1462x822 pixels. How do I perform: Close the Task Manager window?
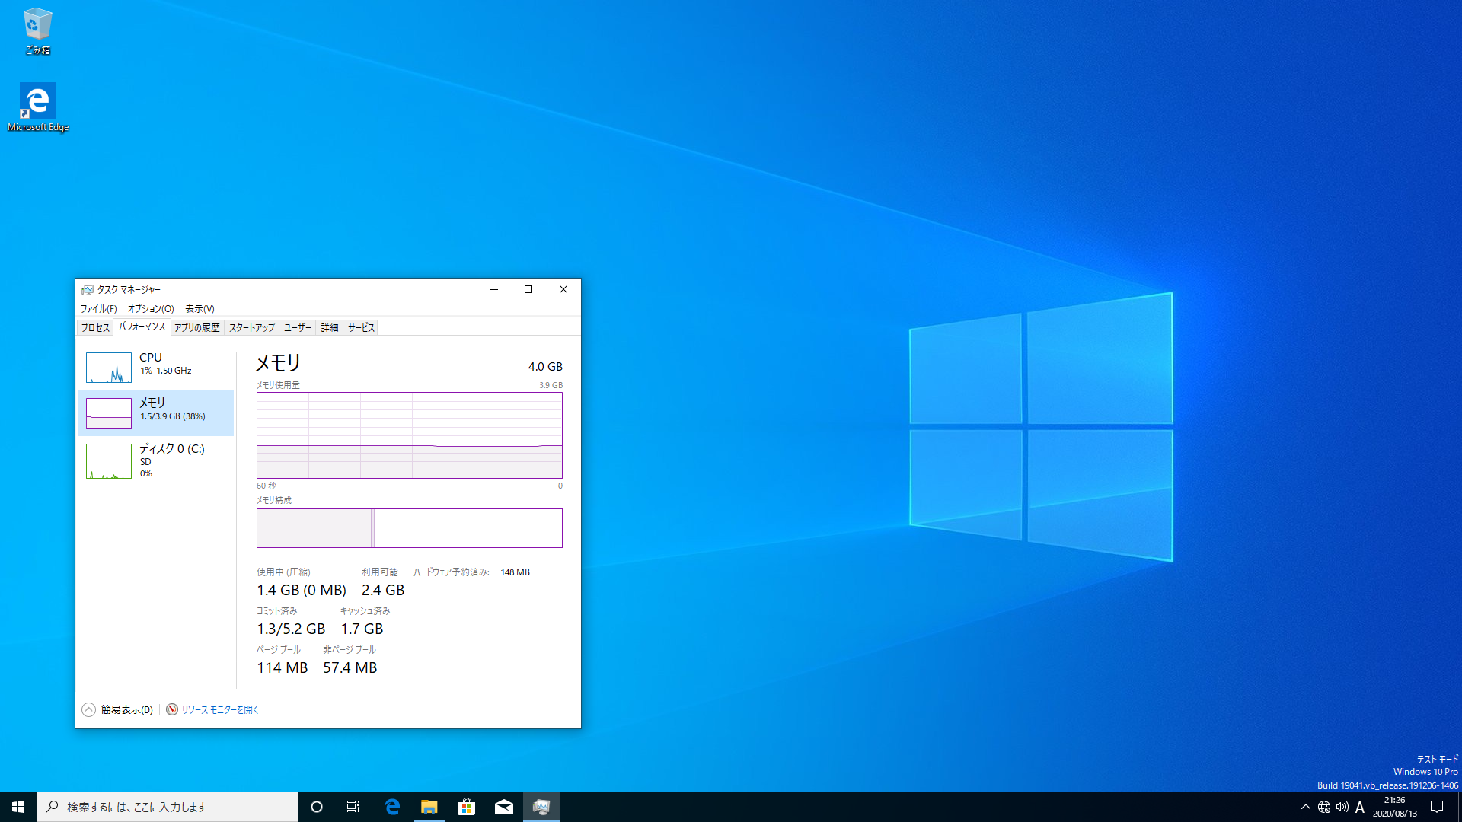point(563,289)
